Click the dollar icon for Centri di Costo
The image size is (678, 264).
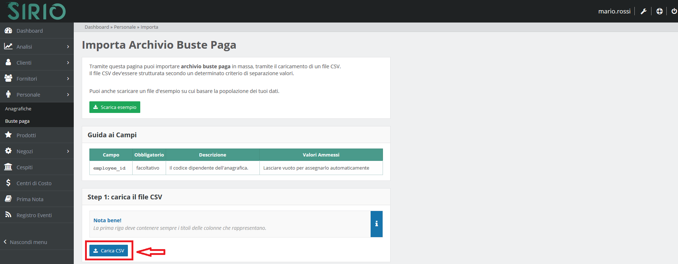click(8, 183)
